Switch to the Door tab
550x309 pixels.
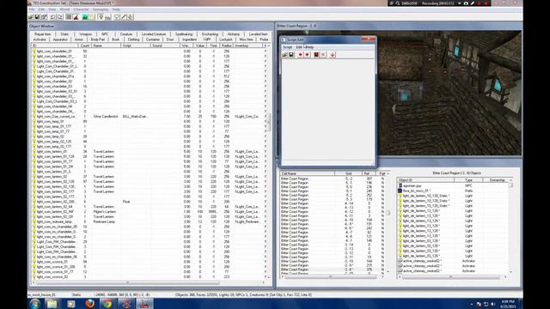(x=170, y=39)
